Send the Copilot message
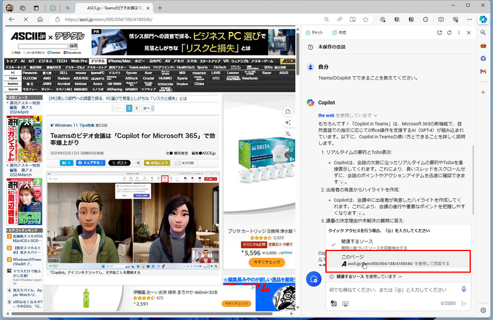Image resolution: width=493 pixels, height=320 pixels. coord(463,303)
